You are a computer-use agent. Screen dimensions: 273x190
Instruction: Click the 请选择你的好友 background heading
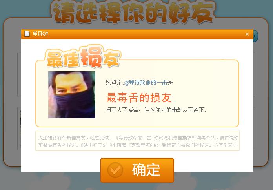[x=133, y=13]
